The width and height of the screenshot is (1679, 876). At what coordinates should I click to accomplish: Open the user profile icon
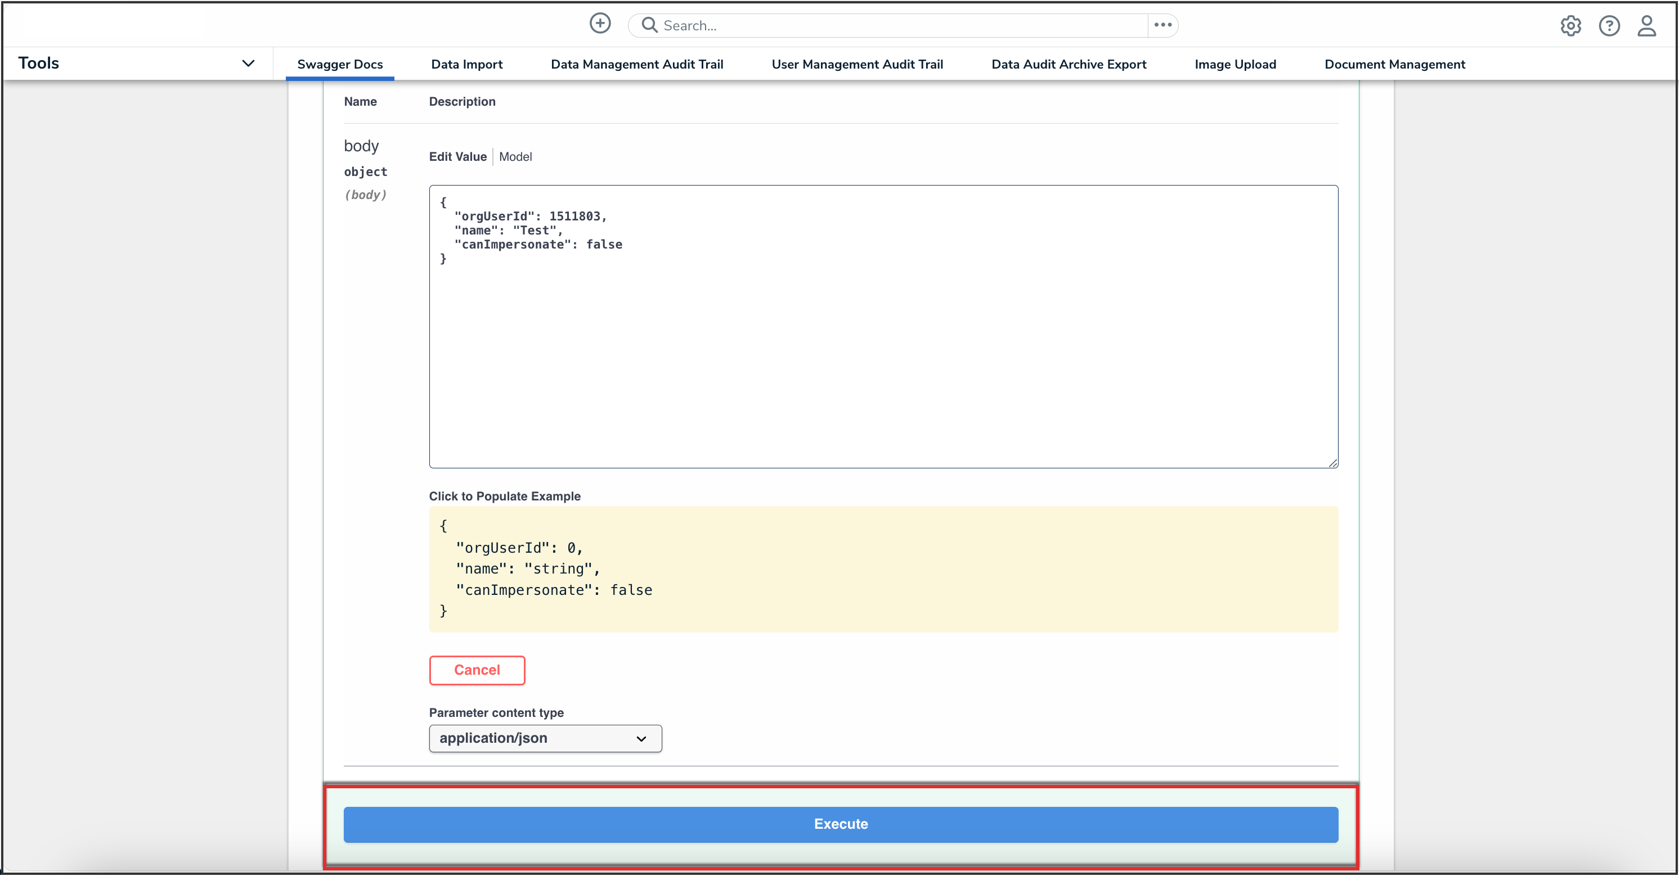[1646, 25]
